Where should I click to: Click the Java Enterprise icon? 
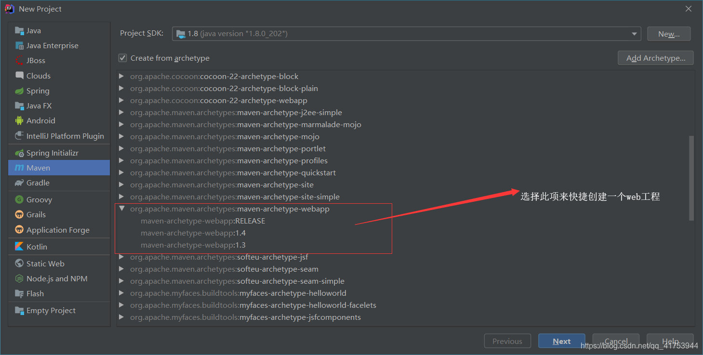pyautogui.click(x=19, y=46)
